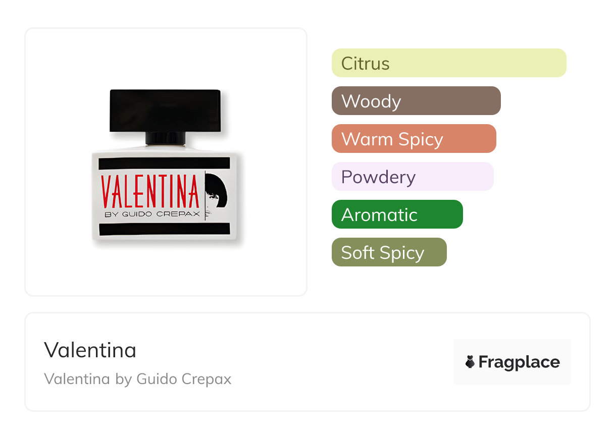The width and height of the screenshot is (615, 436).
Task: Click the word "Aromatic" label text
Action: click(x=379, y=214)
